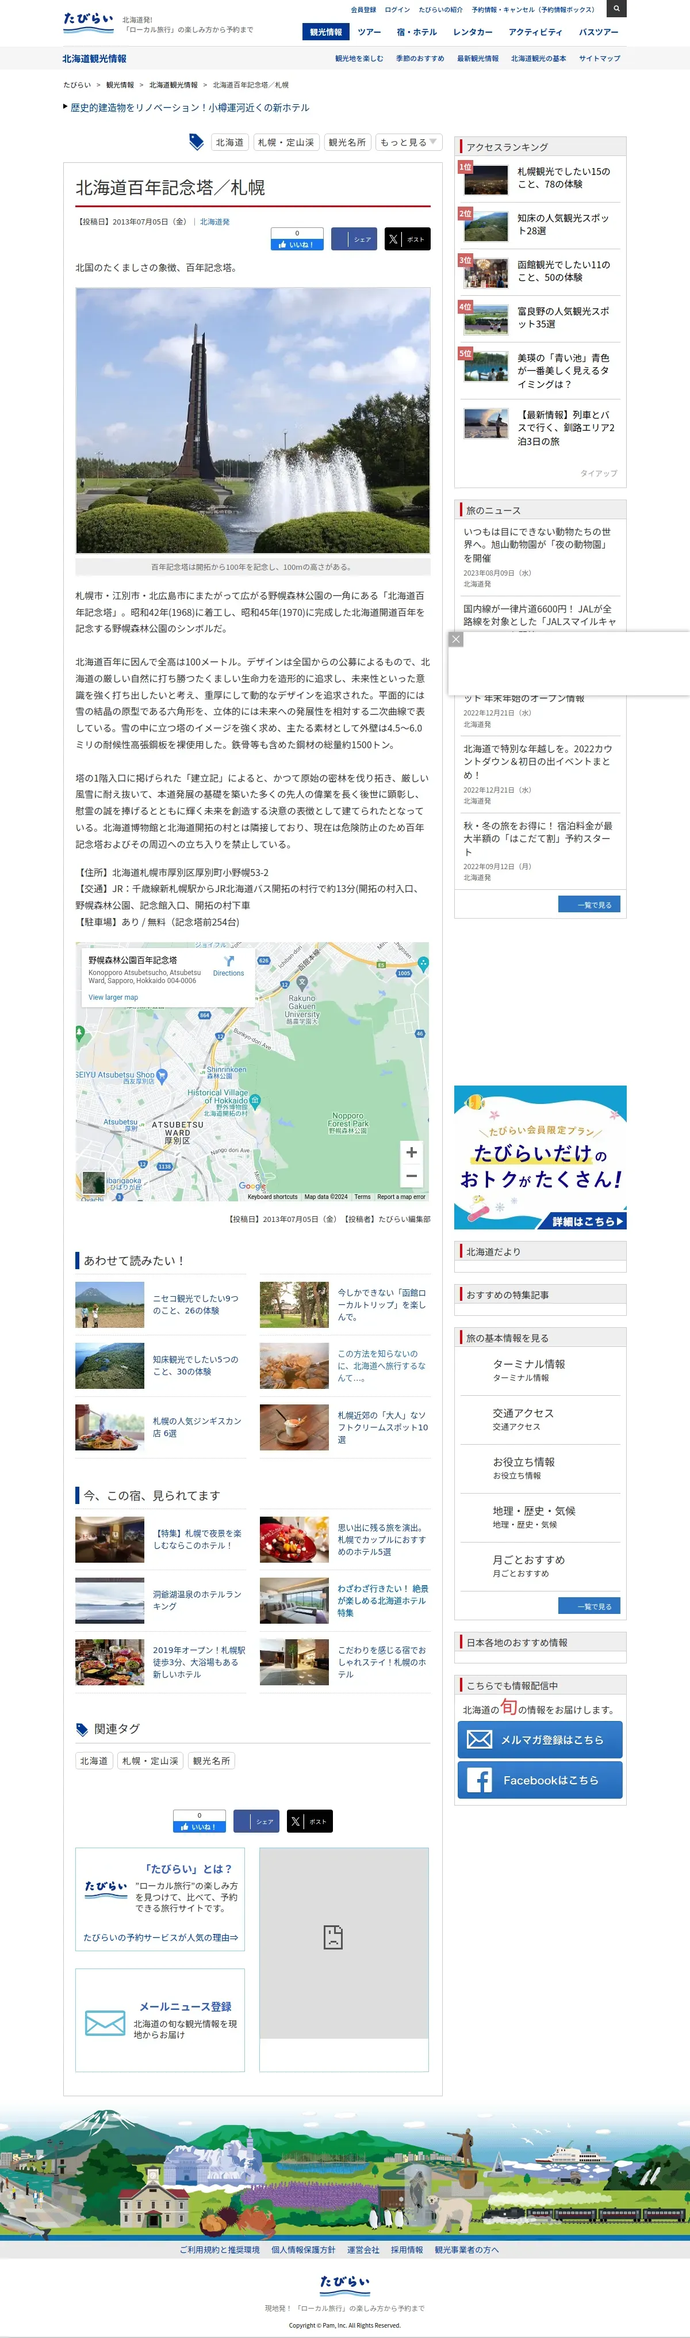Open ニセコ観光でしたい9つのこと article

(160, 1304)
